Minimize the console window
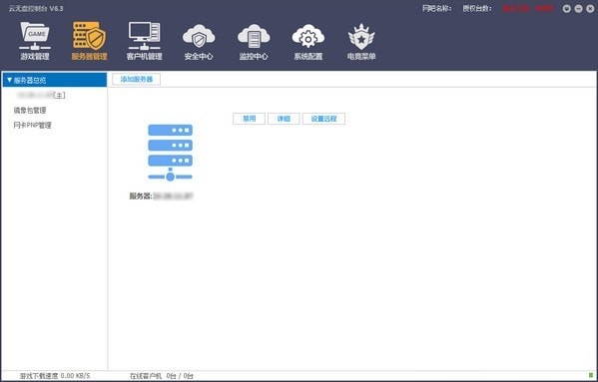The width and height of the screenshot is (598, 382). point(579,8)
